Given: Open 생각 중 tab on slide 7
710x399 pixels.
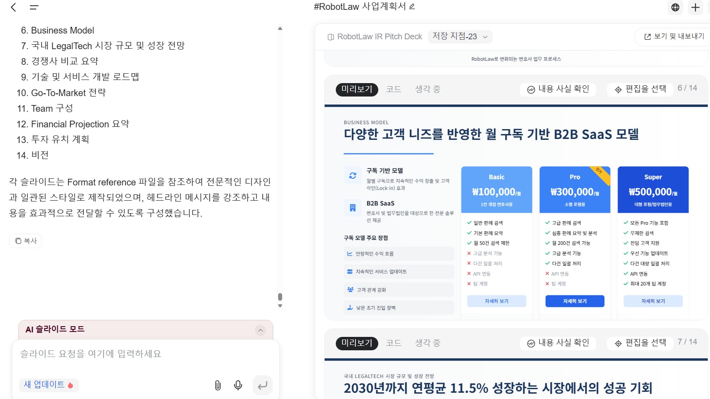Looking at the screenshot, I should click(x=427, y=343).
